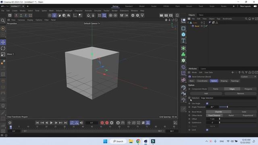Click Attributes panel lock icon
The width and height of the screenshot is (258, 145).
[x=250, y=72]
